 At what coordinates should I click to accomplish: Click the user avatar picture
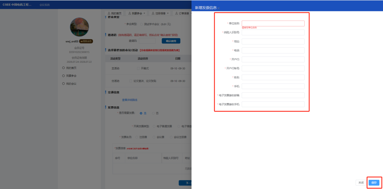79,27
